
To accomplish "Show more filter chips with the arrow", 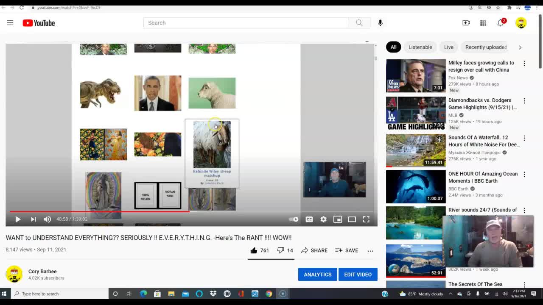I will (520, 47).
